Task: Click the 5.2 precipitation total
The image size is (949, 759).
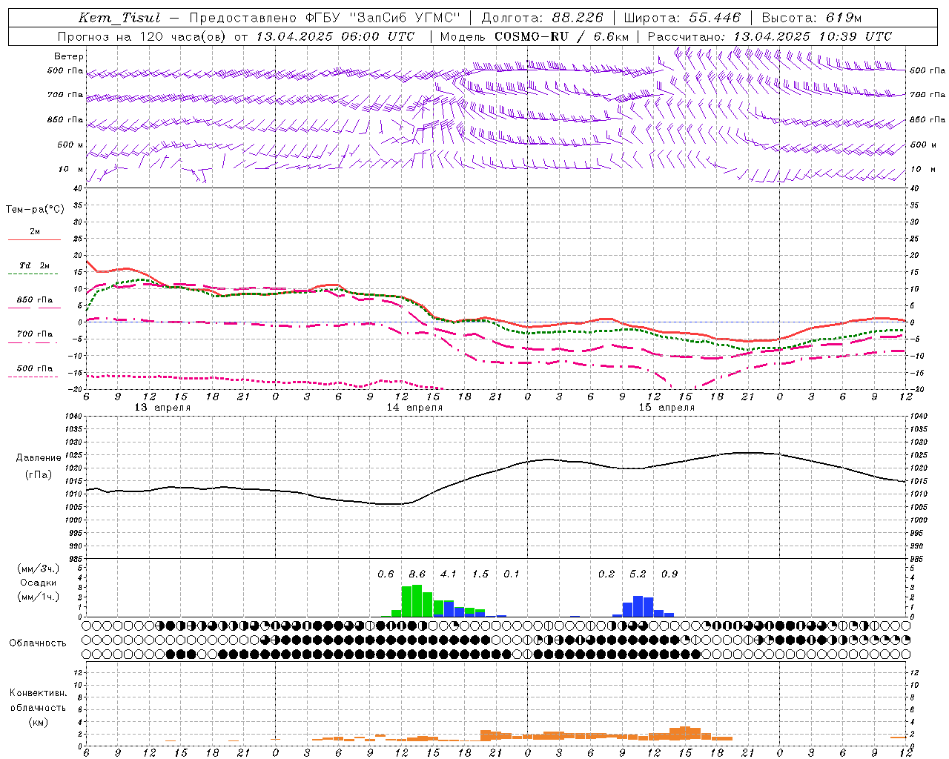Action: [638, 574]
